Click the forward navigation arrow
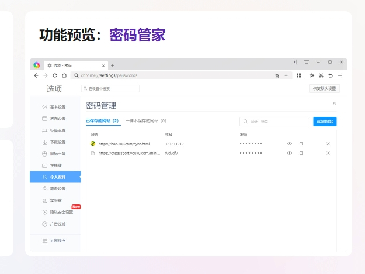The image size is (365, 274). click(46, 75)
